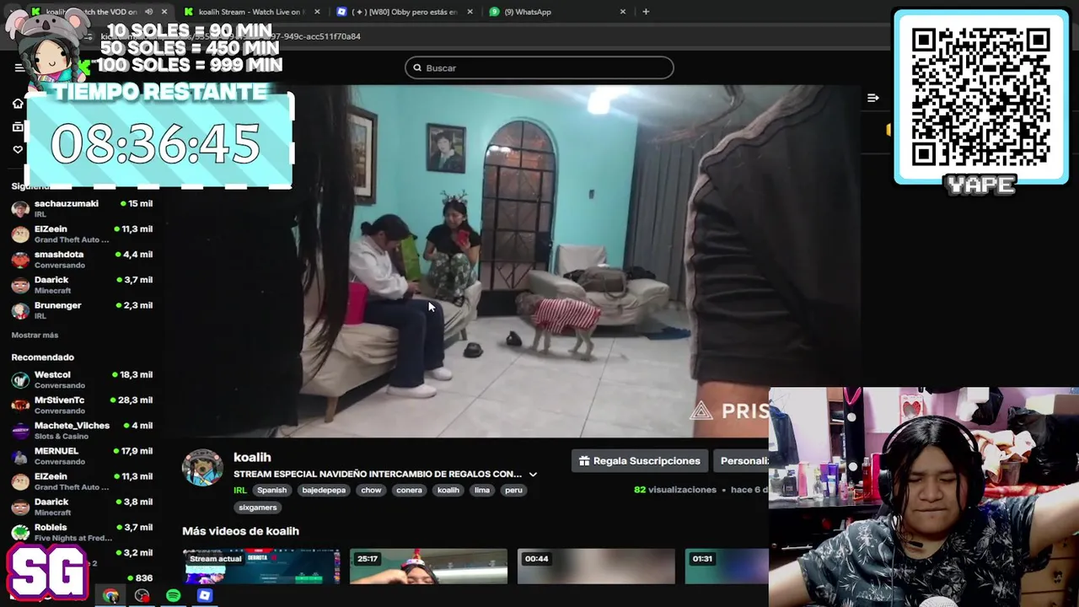
Task: Close the Roblox Obby tab
Action: point(470,12)
